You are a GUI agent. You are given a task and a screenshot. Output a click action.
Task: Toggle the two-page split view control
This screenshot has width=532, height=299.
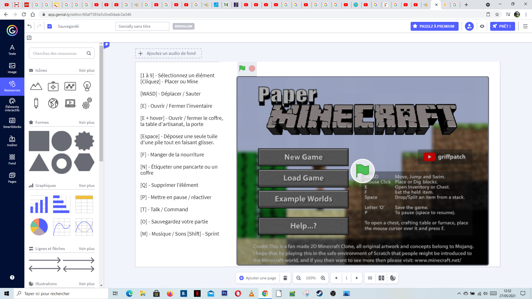381,278
